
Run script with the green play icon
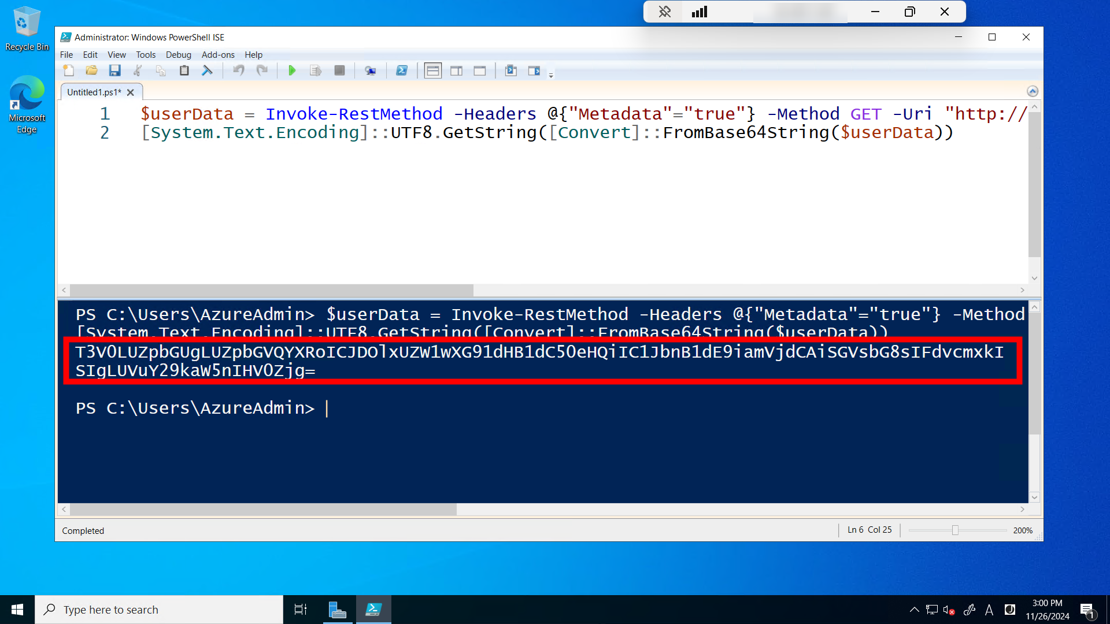[x=292, y=70]
